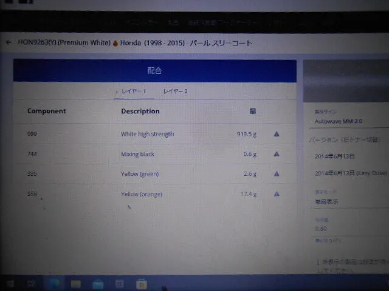The height and width of the screenshot is (291, 389).
Task: Click the warning triangle for Yellow (orange)
Action: pos(277,194)
